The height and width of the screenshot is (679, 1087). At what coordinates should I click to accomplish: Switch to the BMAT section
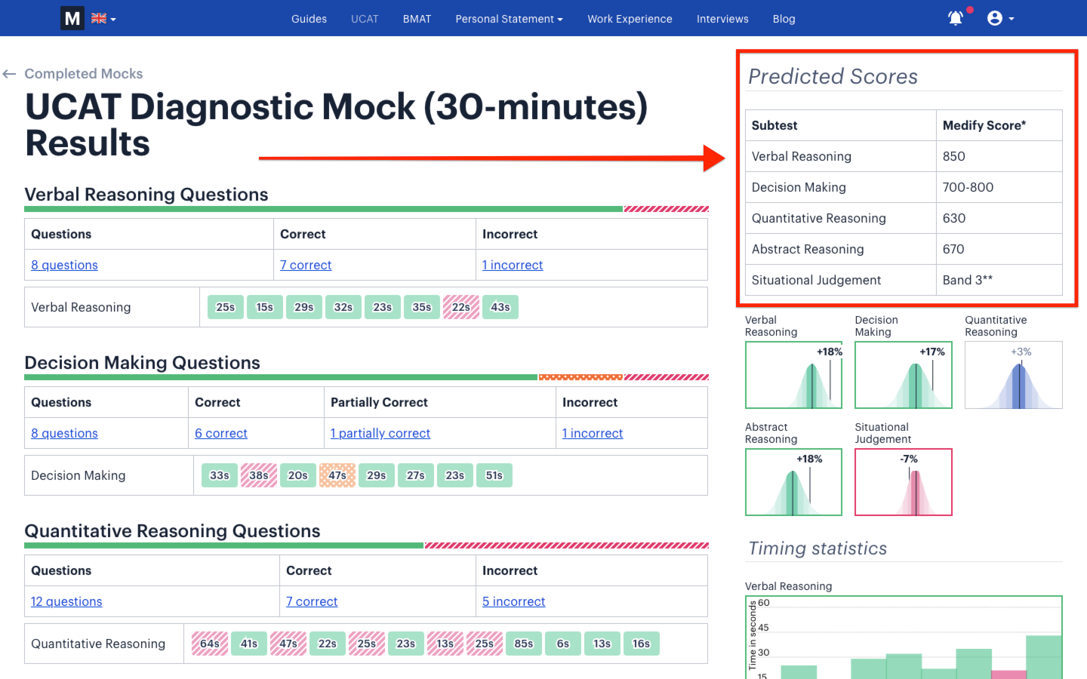coord(417,18)
